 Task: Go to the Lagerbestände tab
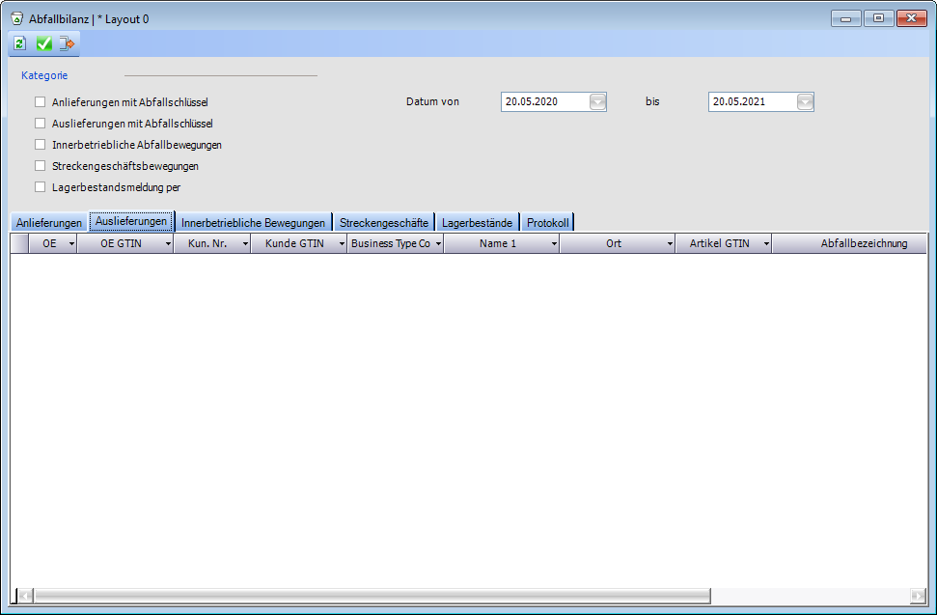tap(477, 223)
